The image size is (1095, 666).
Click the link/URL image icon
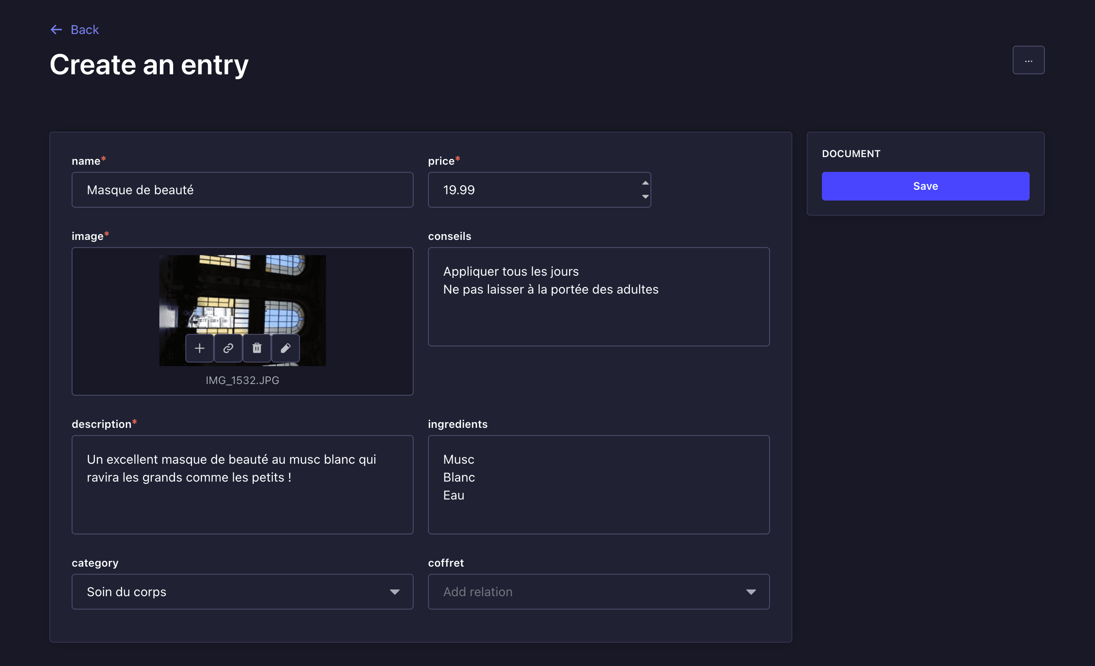(228, 348)
